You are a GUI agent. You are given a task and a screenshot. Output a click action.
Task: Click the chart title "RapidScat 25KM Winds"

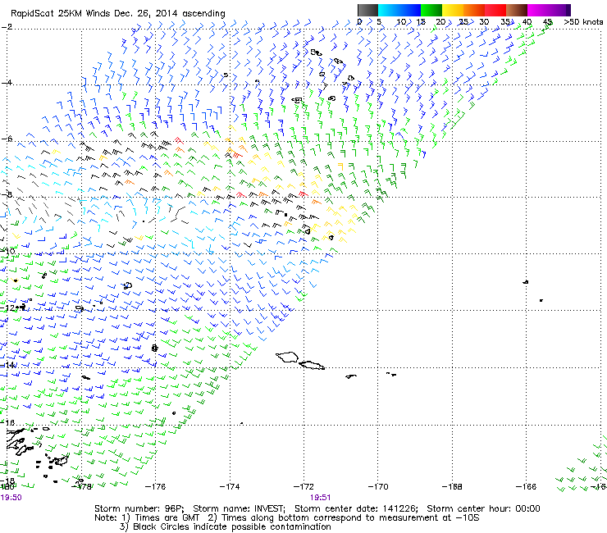coord(61,14)
